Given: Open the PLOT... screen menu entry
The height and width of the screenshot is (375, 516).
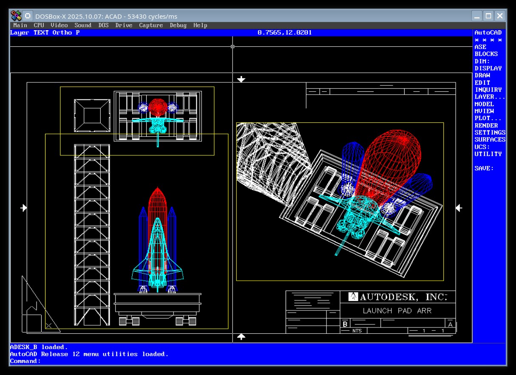Looking at the screenshot, I should tap(488, 118).
